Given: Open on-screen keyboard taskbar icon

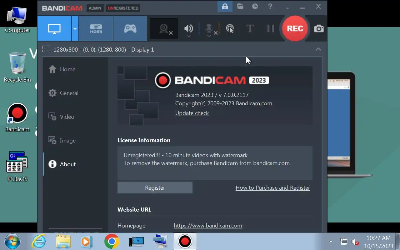Looking at the screenshot, I should pos(161,242).
